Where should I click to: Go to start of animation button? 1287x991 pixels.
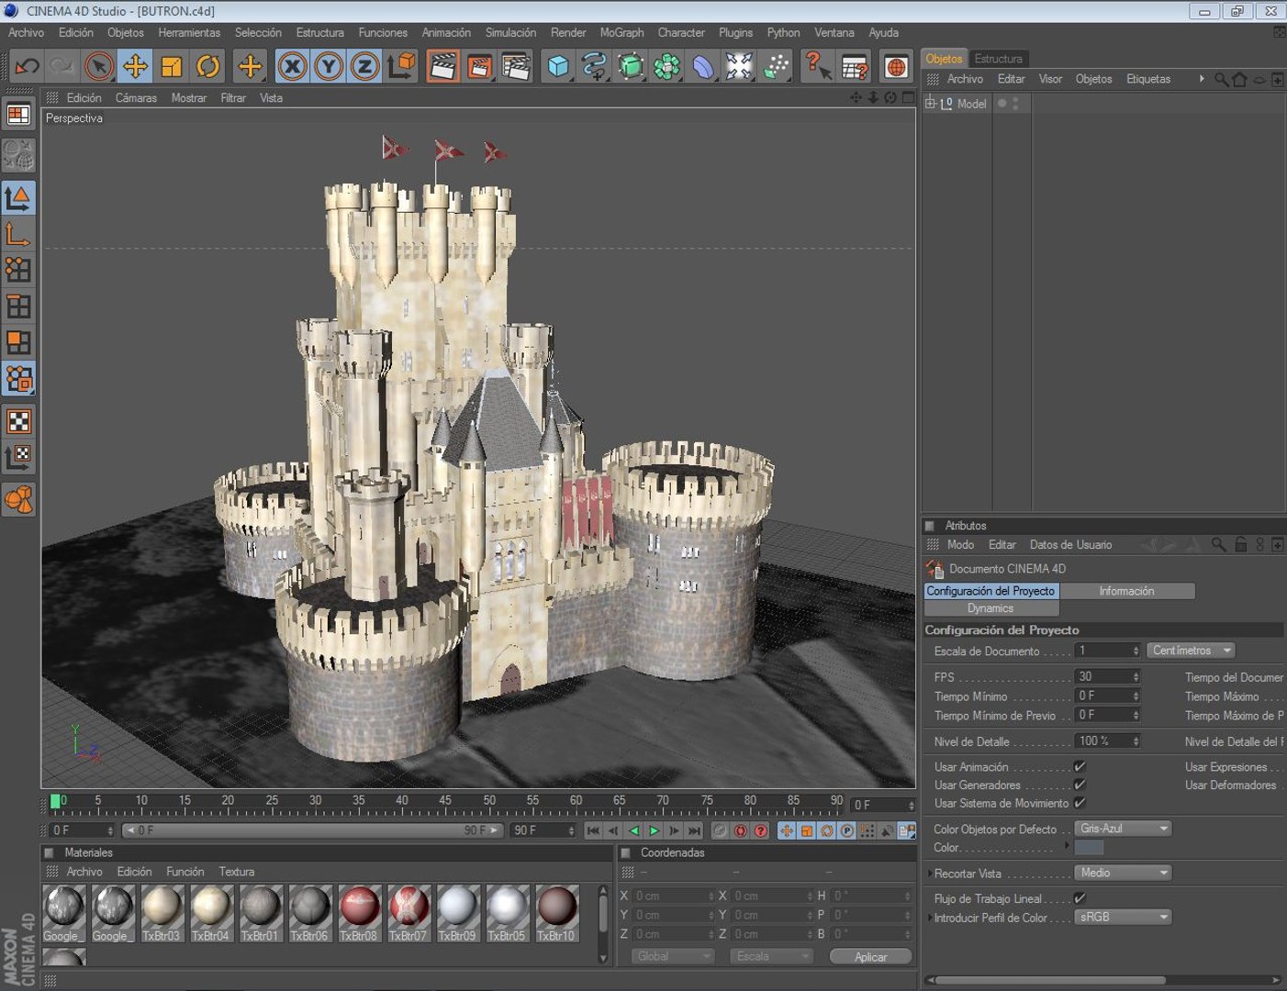(593, 830)
